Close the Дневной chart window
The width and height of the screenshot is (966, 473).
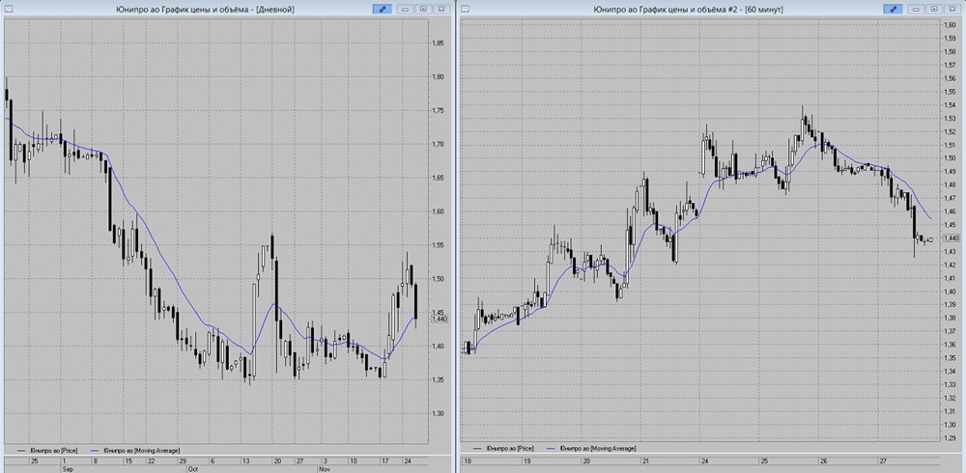pos(441,9)
